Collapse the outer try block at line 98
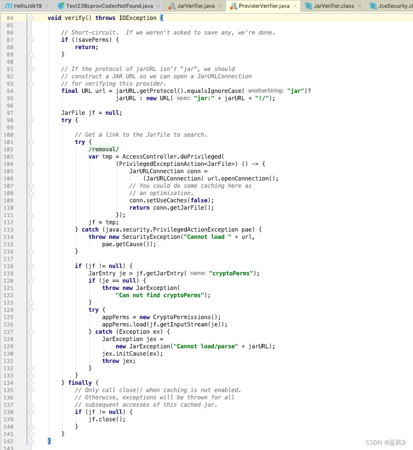413x450 pixels. [31, 120]
